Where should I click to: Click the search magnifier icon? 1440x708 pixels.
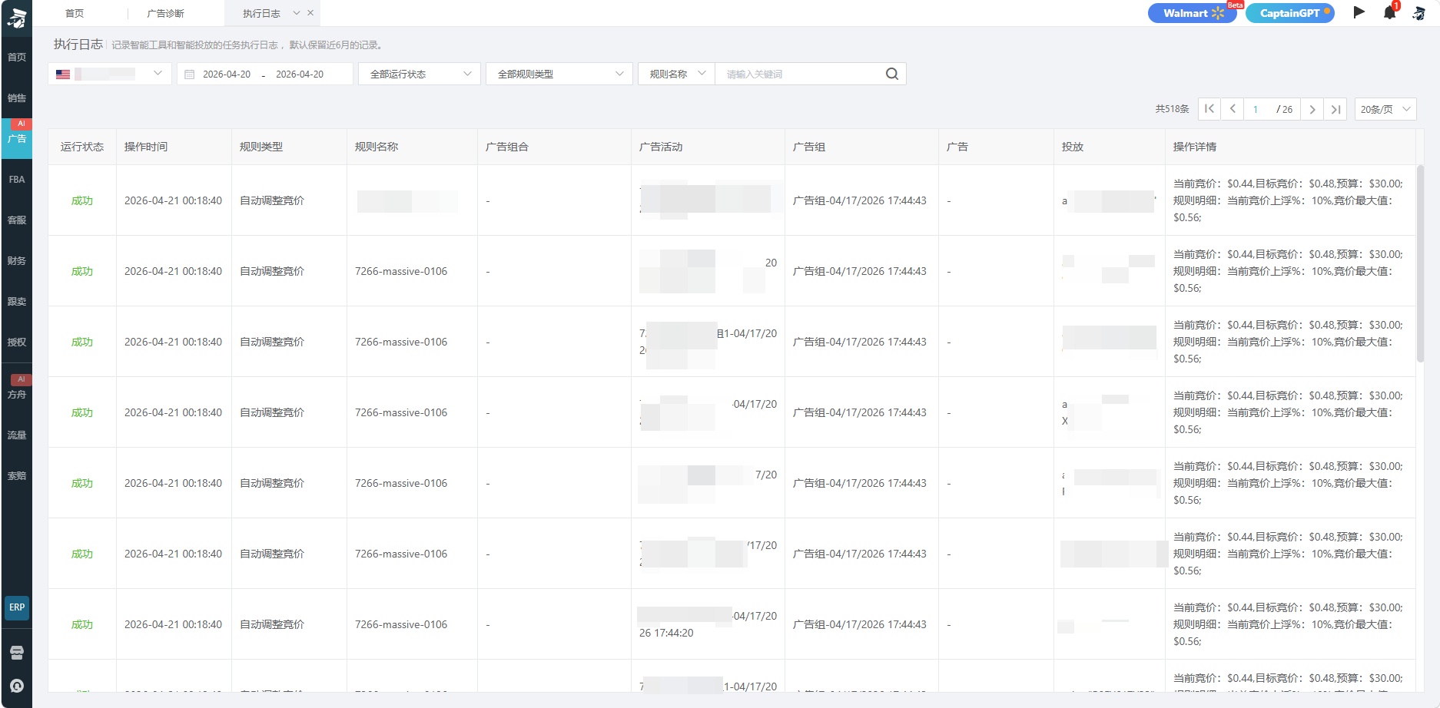pos(891,74)
